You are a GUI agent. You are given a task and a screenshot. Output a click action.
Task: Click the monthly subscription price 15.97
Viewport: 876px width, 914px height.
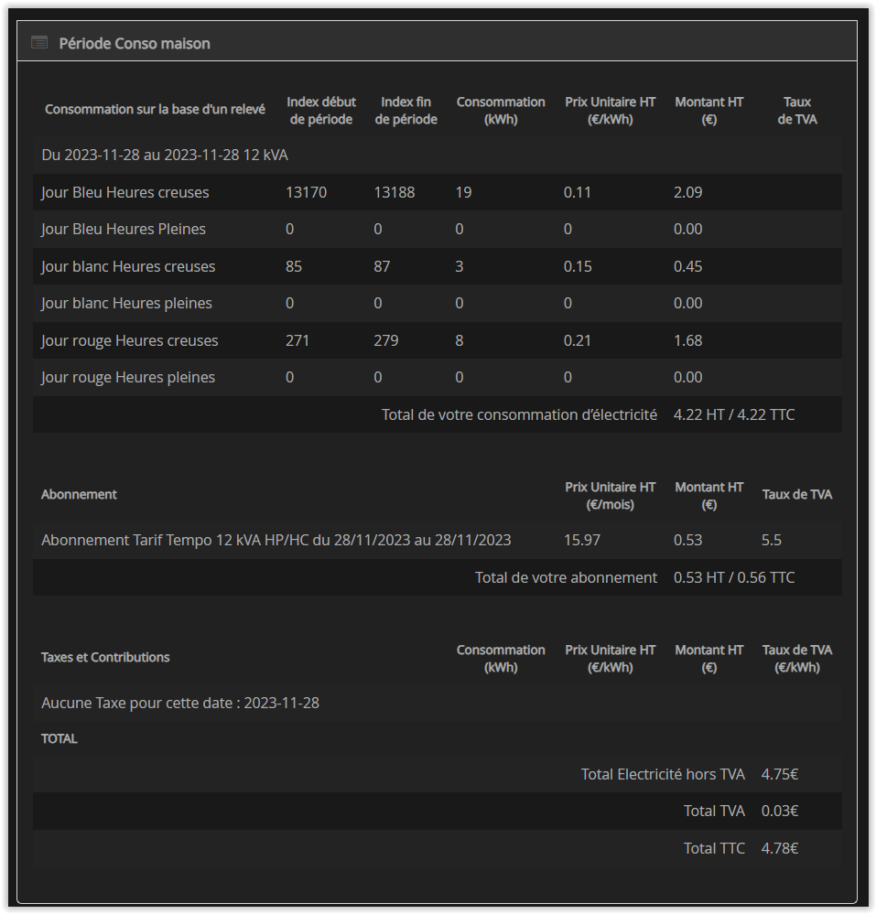coord(582,540)
